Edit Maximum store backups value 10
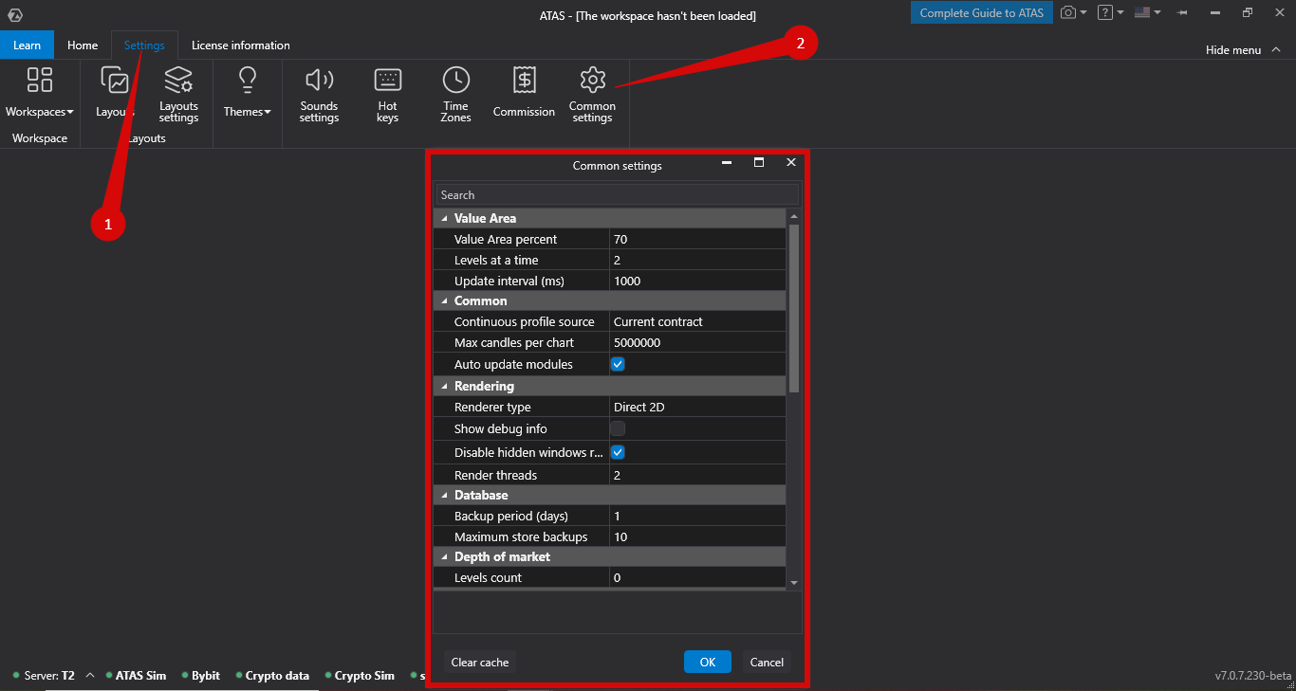 [697, 536]
